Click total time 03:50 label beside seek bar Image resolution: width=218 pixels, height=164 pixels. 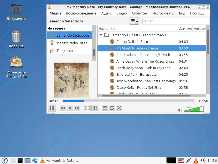pyautogui.click(x=204, y=101)
